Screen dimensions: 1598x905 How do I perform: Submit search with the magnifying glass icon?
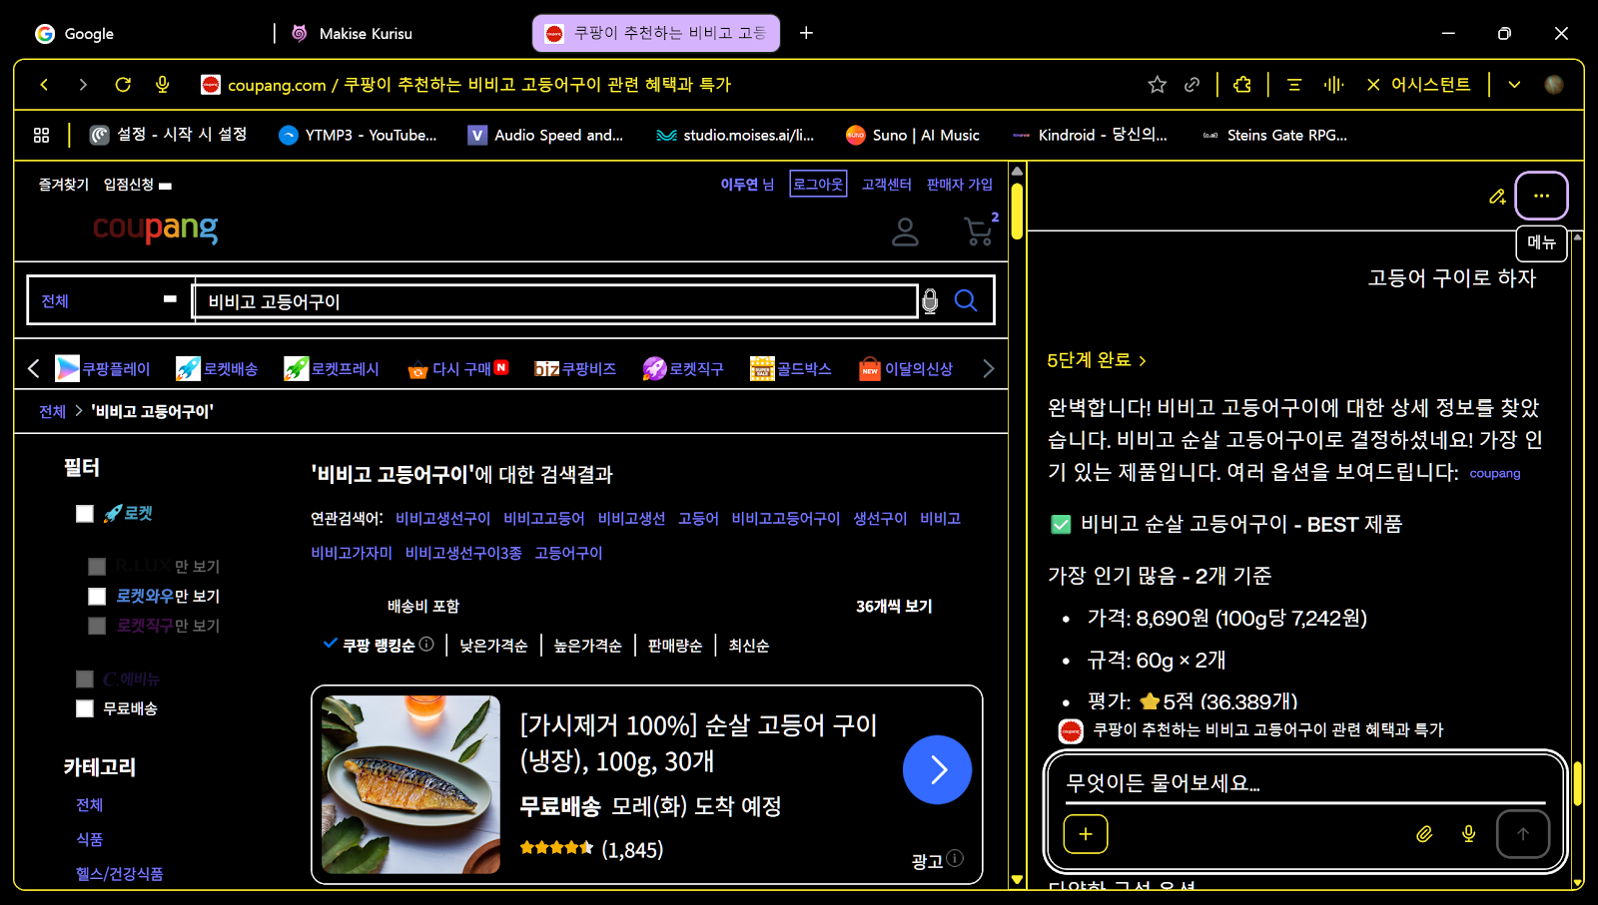pos(966,301)
